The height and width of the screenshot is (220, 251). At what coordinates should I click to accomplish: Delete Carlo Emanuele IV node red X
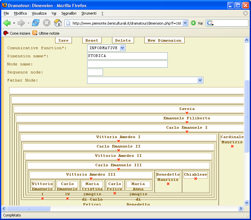[67, 198]
